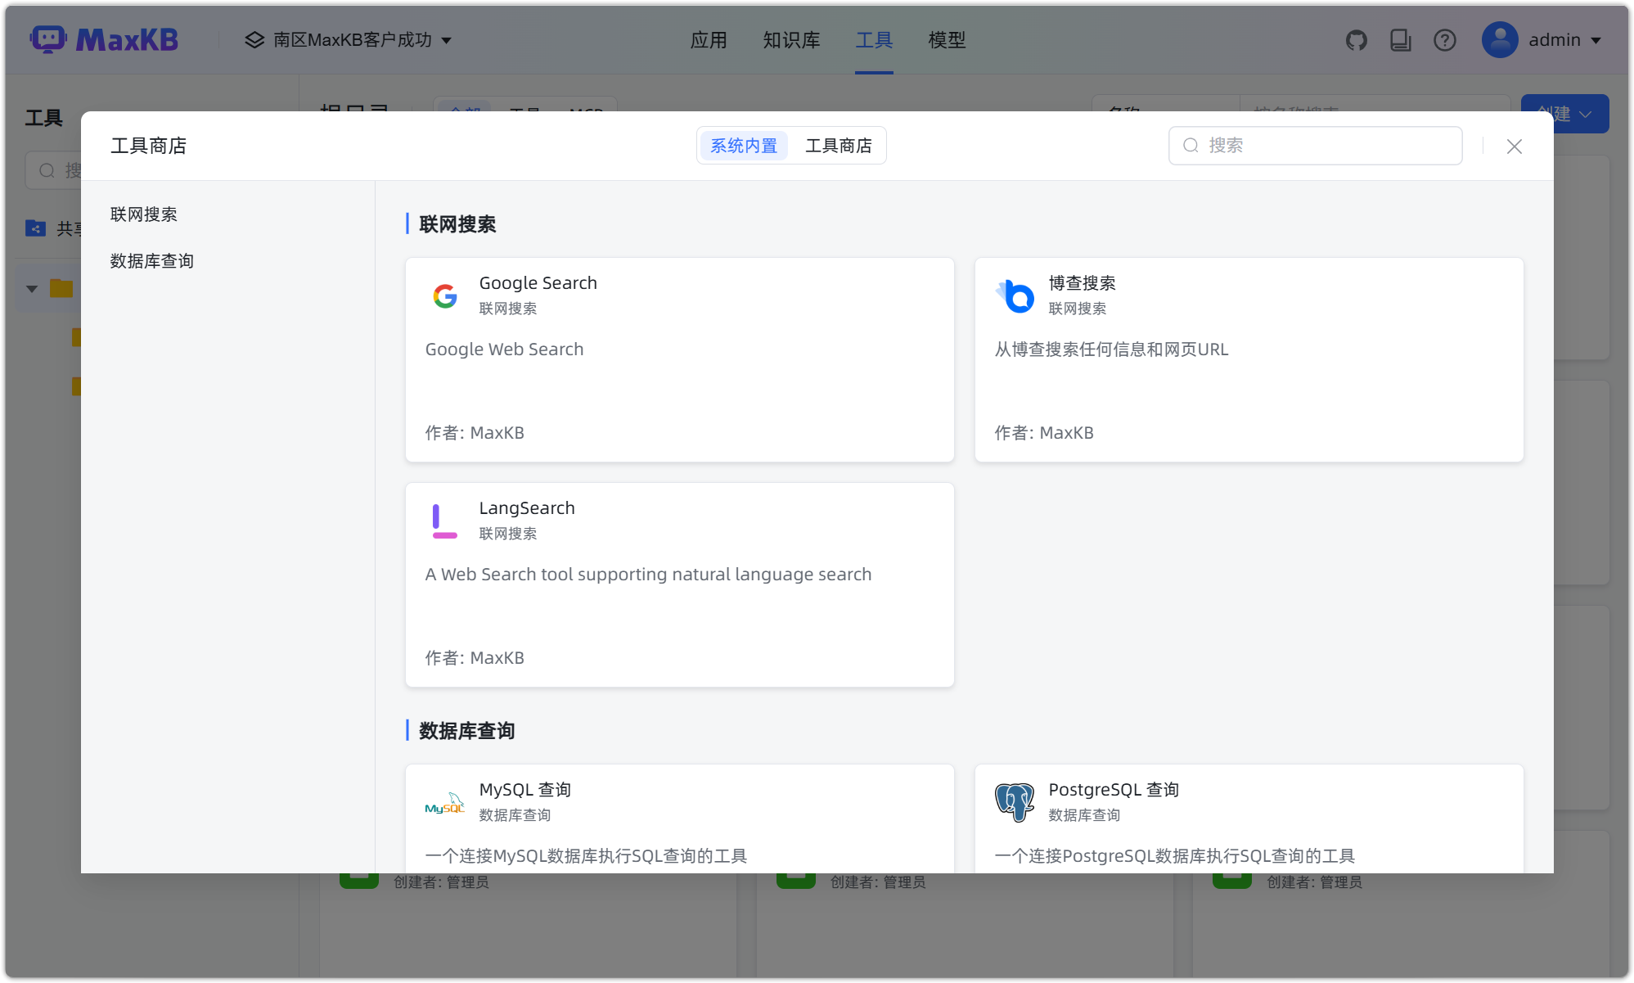
Task: Close the 工具商店 dialog
Action: pyautogui.click(x=1514, y=146)
